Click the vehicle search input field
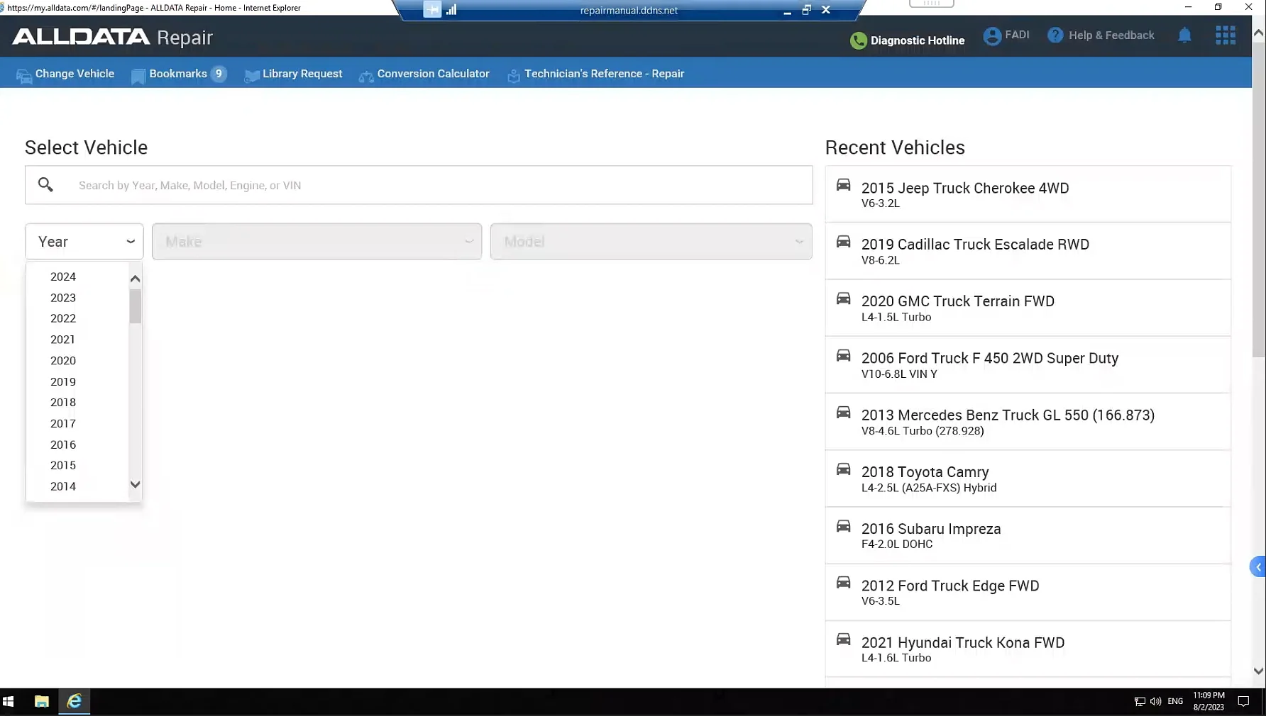 419,185
